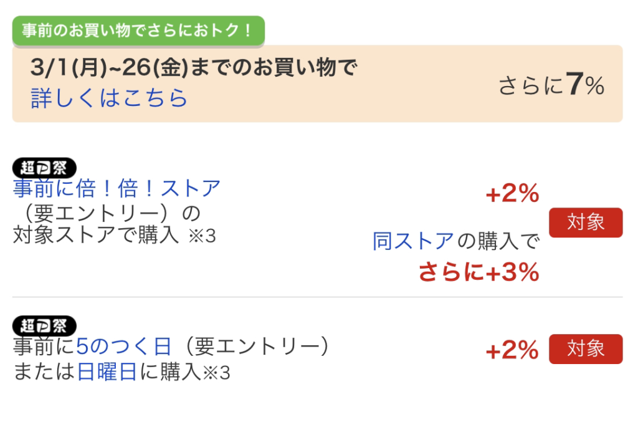Click the 超P祭 badge above 倍！倍！ストア
The height and width of the screenshot is (422, 638).
pyautogui.click(x=44, y=168)
